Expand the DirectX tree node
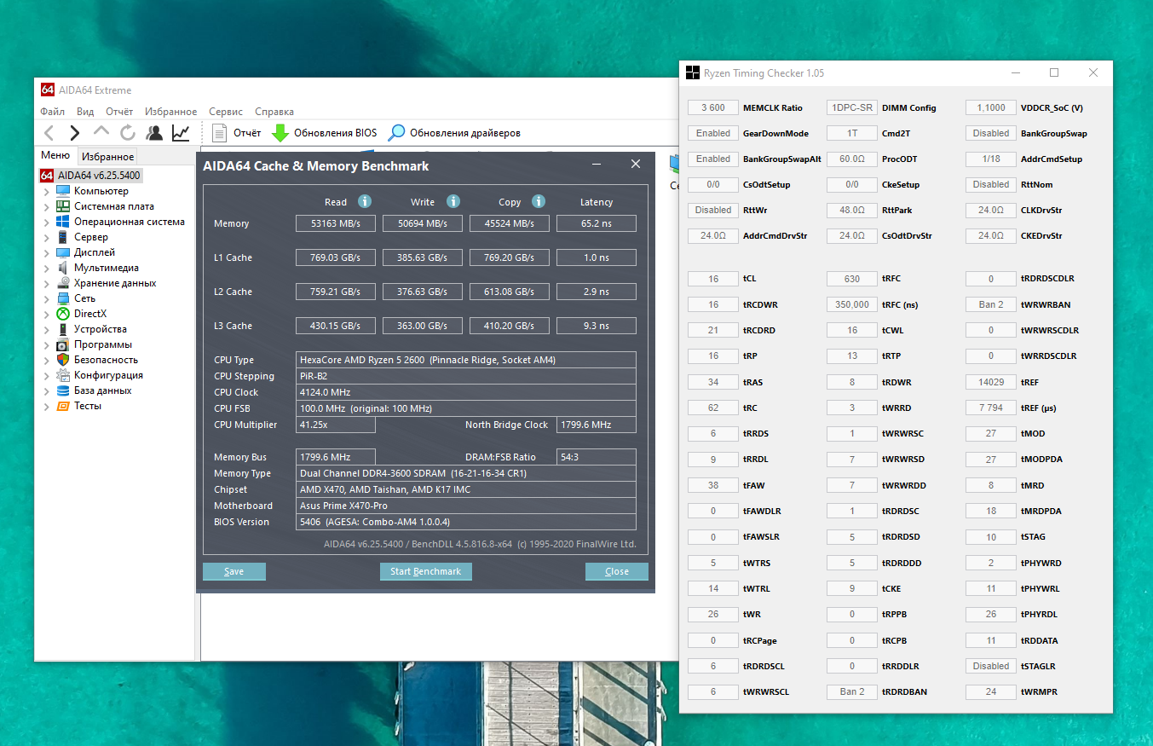Viewport: 1153px width, 746px height. click(47, 314)
